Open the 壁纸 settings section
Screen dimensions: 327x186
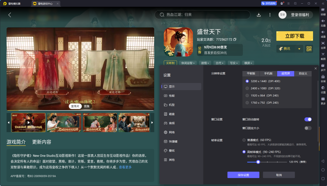pyautogui.click(x=181, y=151)
